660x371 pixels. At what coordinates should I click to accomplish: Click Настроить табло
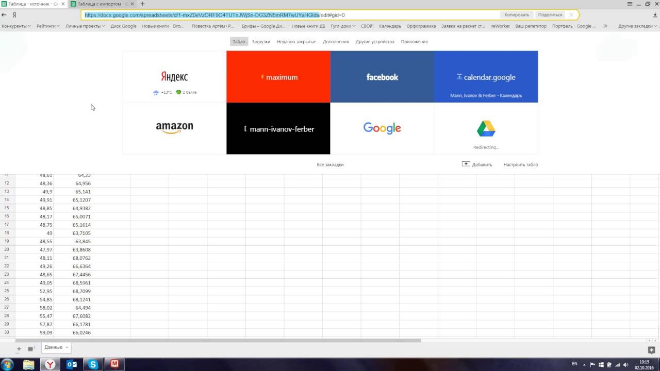click(521, 165)
